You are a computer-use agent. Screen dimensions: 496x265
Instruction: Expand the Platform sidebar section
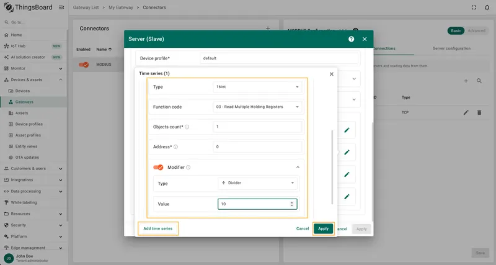[60, 236]
